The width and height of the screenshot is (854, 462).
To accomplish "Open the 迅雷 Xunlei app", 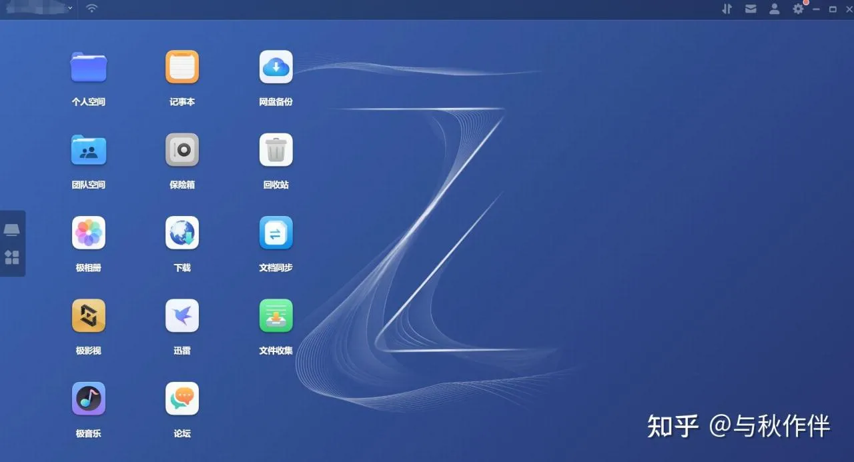I will (x=182, y=315).
